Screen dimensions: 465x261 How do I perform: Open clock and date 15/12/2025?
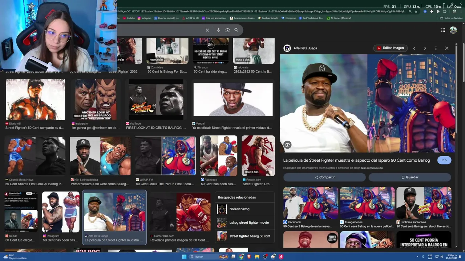pos(452,257)
